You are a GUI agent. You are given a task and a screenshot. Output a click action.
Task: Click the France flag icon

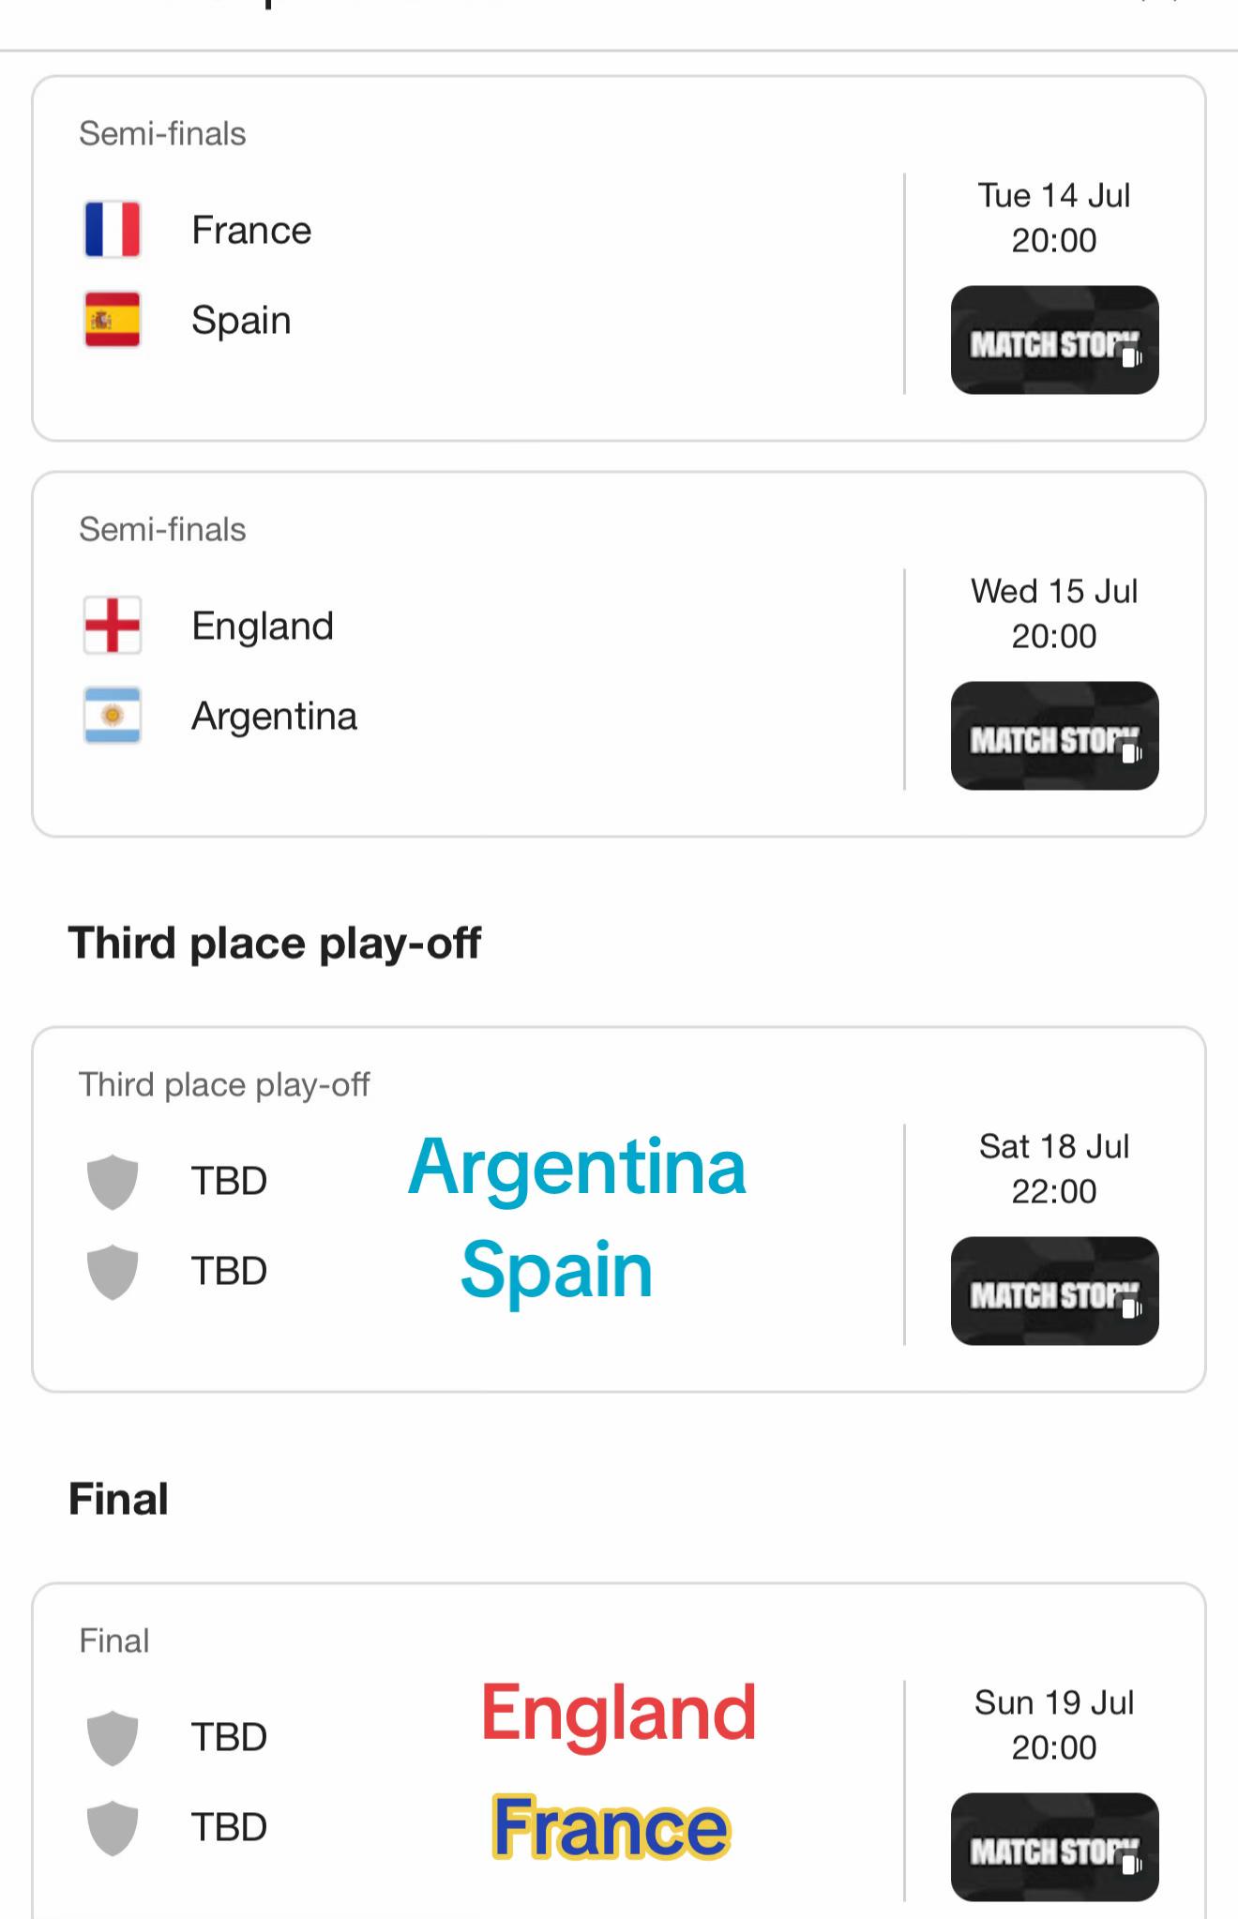113,230
